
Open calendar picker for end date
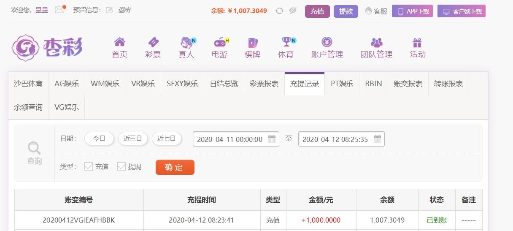click(377, 139)
